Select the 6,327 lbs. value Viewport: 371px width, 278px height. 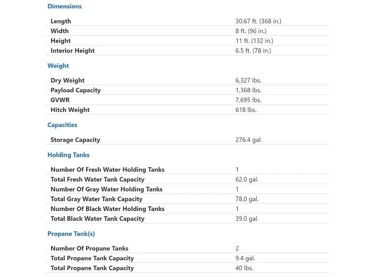248,80
